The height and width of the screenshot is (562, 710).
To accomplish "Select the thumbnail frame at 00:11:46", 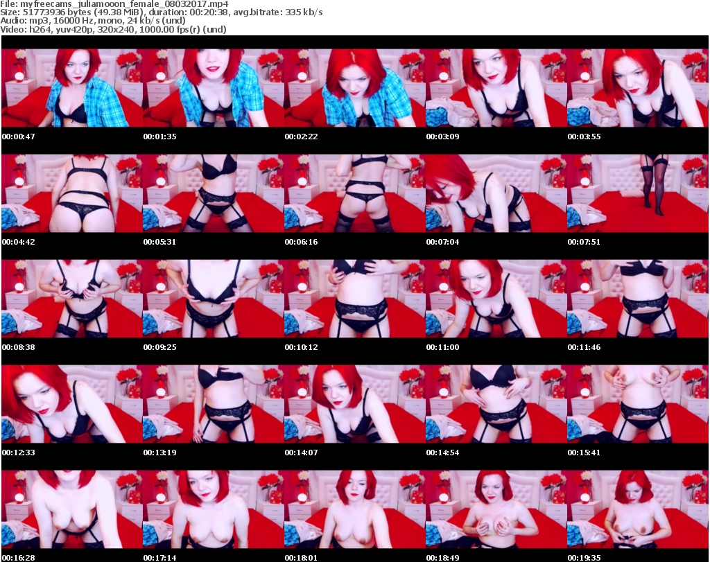I will coord(638,299).
